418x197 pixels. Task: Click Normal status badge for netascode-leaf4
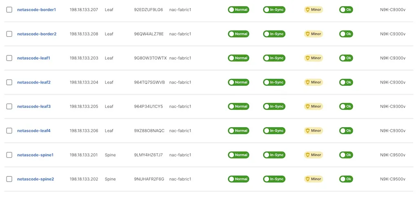[238, 131]
